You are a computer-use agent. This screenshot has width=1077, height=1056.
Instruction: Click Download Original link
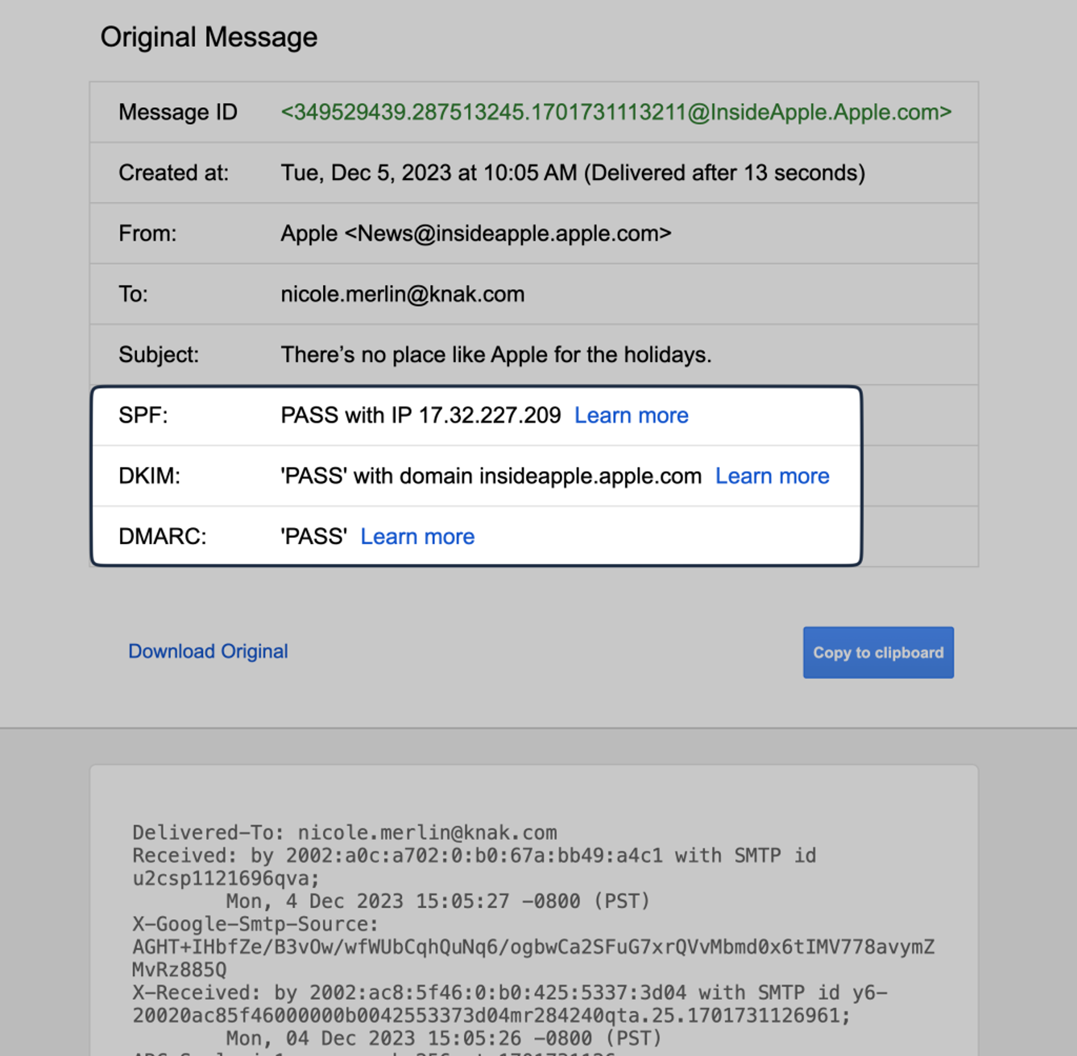click(208, 651)
